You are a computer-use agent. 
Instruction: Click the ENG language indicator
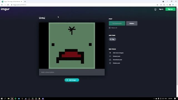(x=166, y=99)
